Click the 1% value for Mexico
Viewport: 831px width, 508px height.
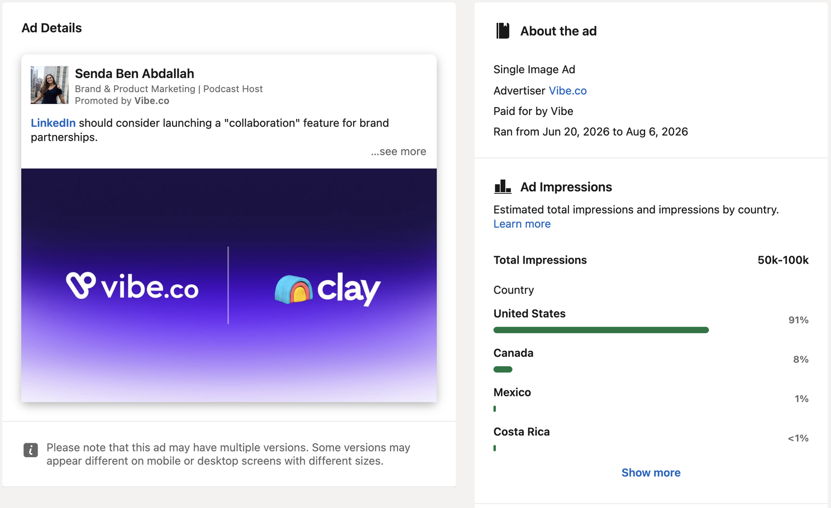801,399
